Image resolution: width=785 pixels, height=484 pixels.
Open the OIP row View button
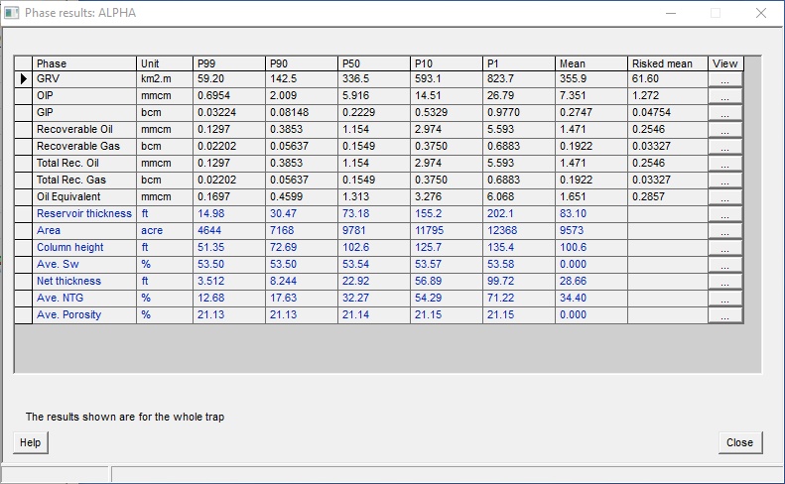coord(724,96)
